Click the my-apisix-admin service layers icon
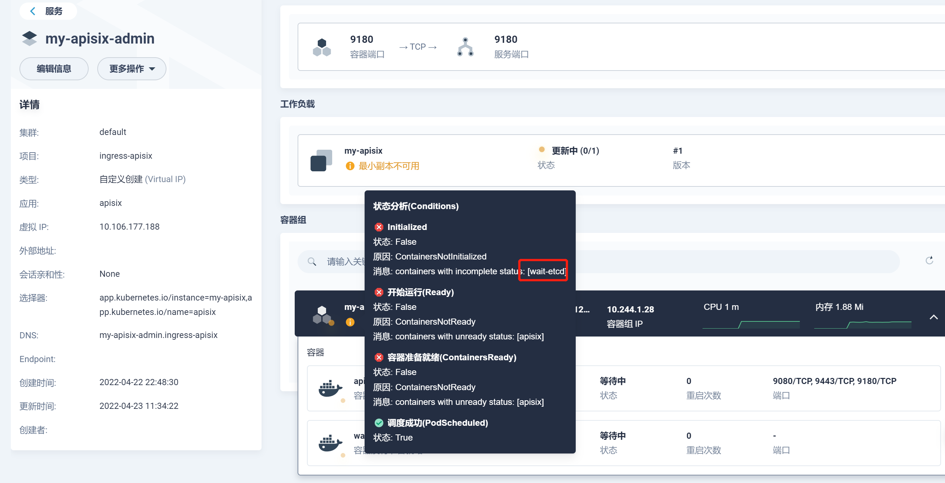945x483 pixels. pyautogui.click(x=29, y=39)
